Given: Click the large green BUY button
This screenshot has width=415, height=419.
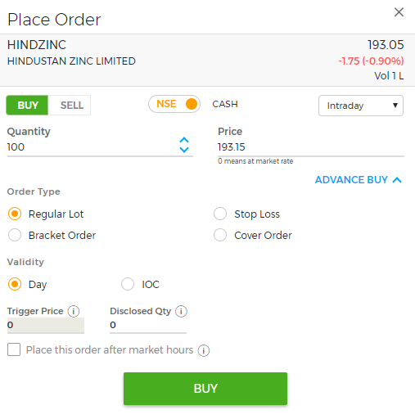Looking at the screenshot, I should pos(205,389).
